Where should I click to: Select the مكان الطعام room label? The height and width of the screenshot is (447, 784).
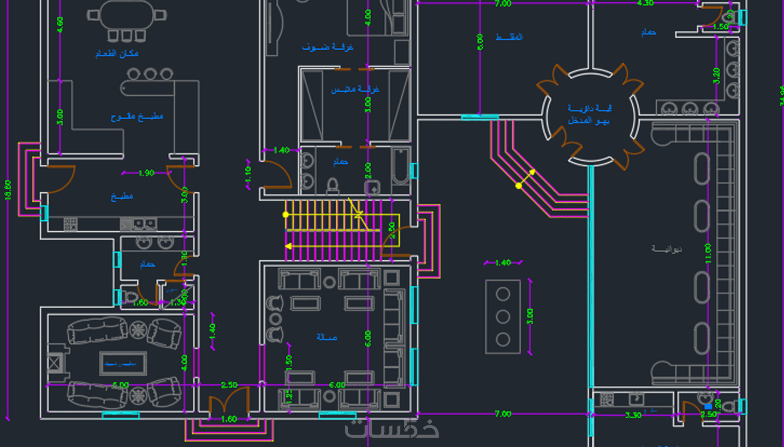(117, 54)
